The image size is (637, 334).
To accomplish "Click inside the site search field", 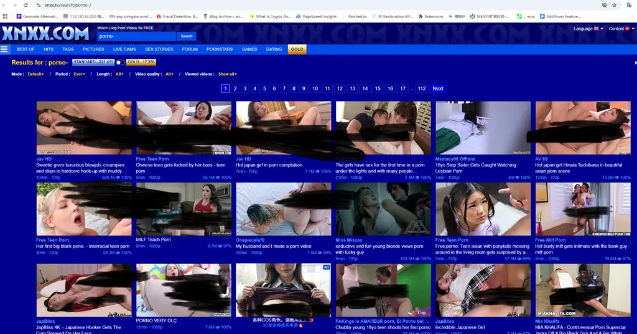I will click(x=136, y=36).
